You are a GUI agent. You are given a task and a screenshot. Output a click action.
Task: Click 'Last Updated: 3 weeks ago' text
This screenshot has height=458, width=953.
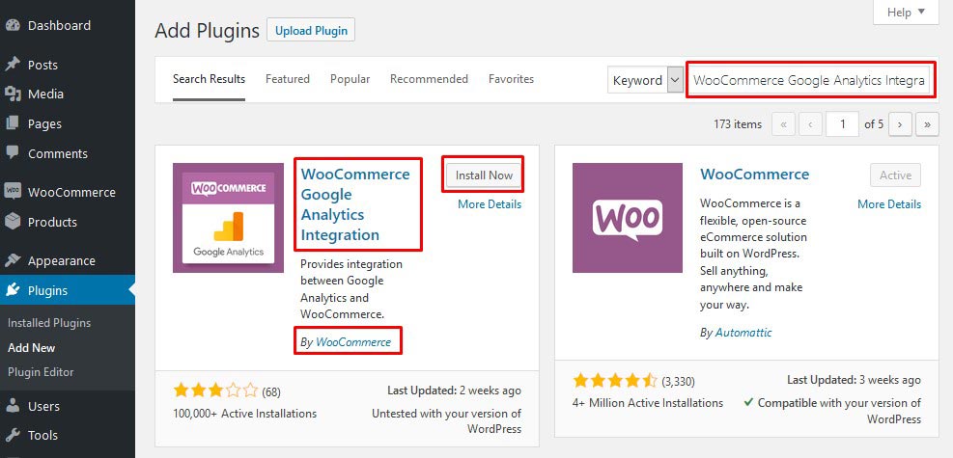pos(854,380)
